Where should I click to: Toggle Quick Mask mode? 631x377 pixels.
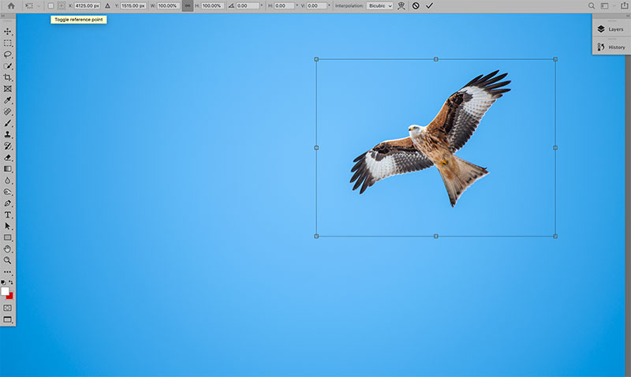(x=8, y=308)
